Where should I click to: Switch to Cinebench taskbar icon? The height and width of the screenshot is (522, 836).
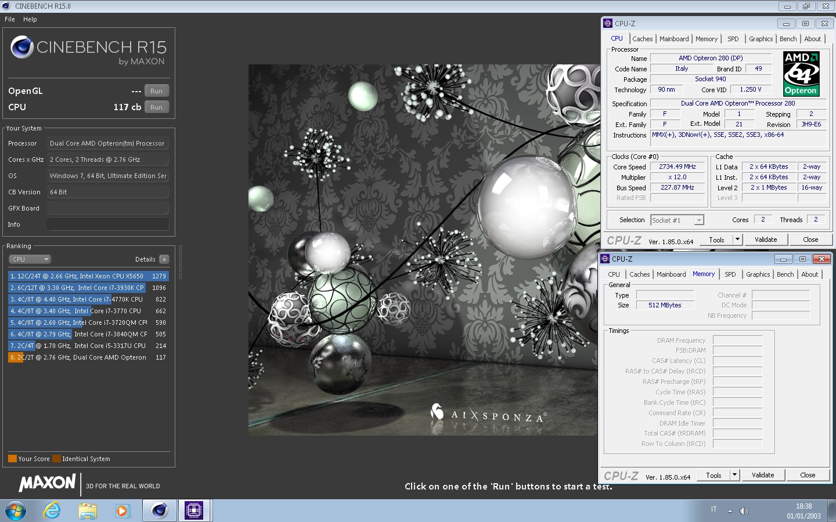[x=160, y=510]
